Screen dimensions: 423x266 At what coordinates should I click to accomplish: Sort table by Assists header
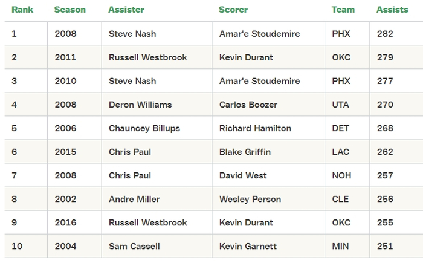tap(392, 10)
